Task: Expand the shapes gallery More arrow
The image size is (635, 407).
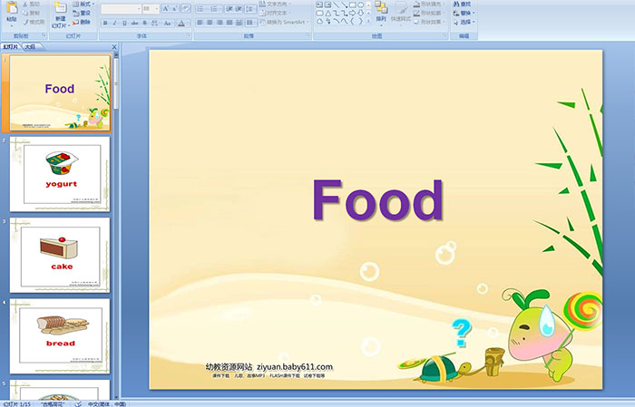Action: [x=368, y=21]
